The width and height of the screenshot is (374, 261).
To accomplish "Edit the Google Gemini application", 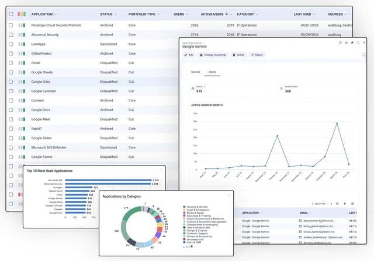I will pyautogui.click(x=189, y=55).
